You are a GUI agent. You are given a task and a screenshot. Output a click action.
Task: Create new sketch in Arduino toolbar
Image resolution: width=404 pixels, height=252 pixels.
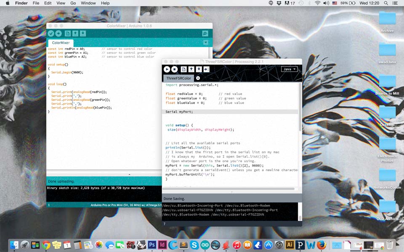67,34
